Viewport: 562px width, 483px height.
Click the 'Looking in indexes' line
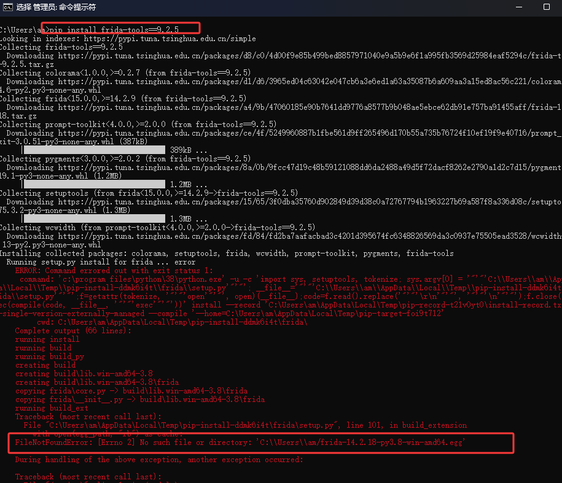[128, 39]
